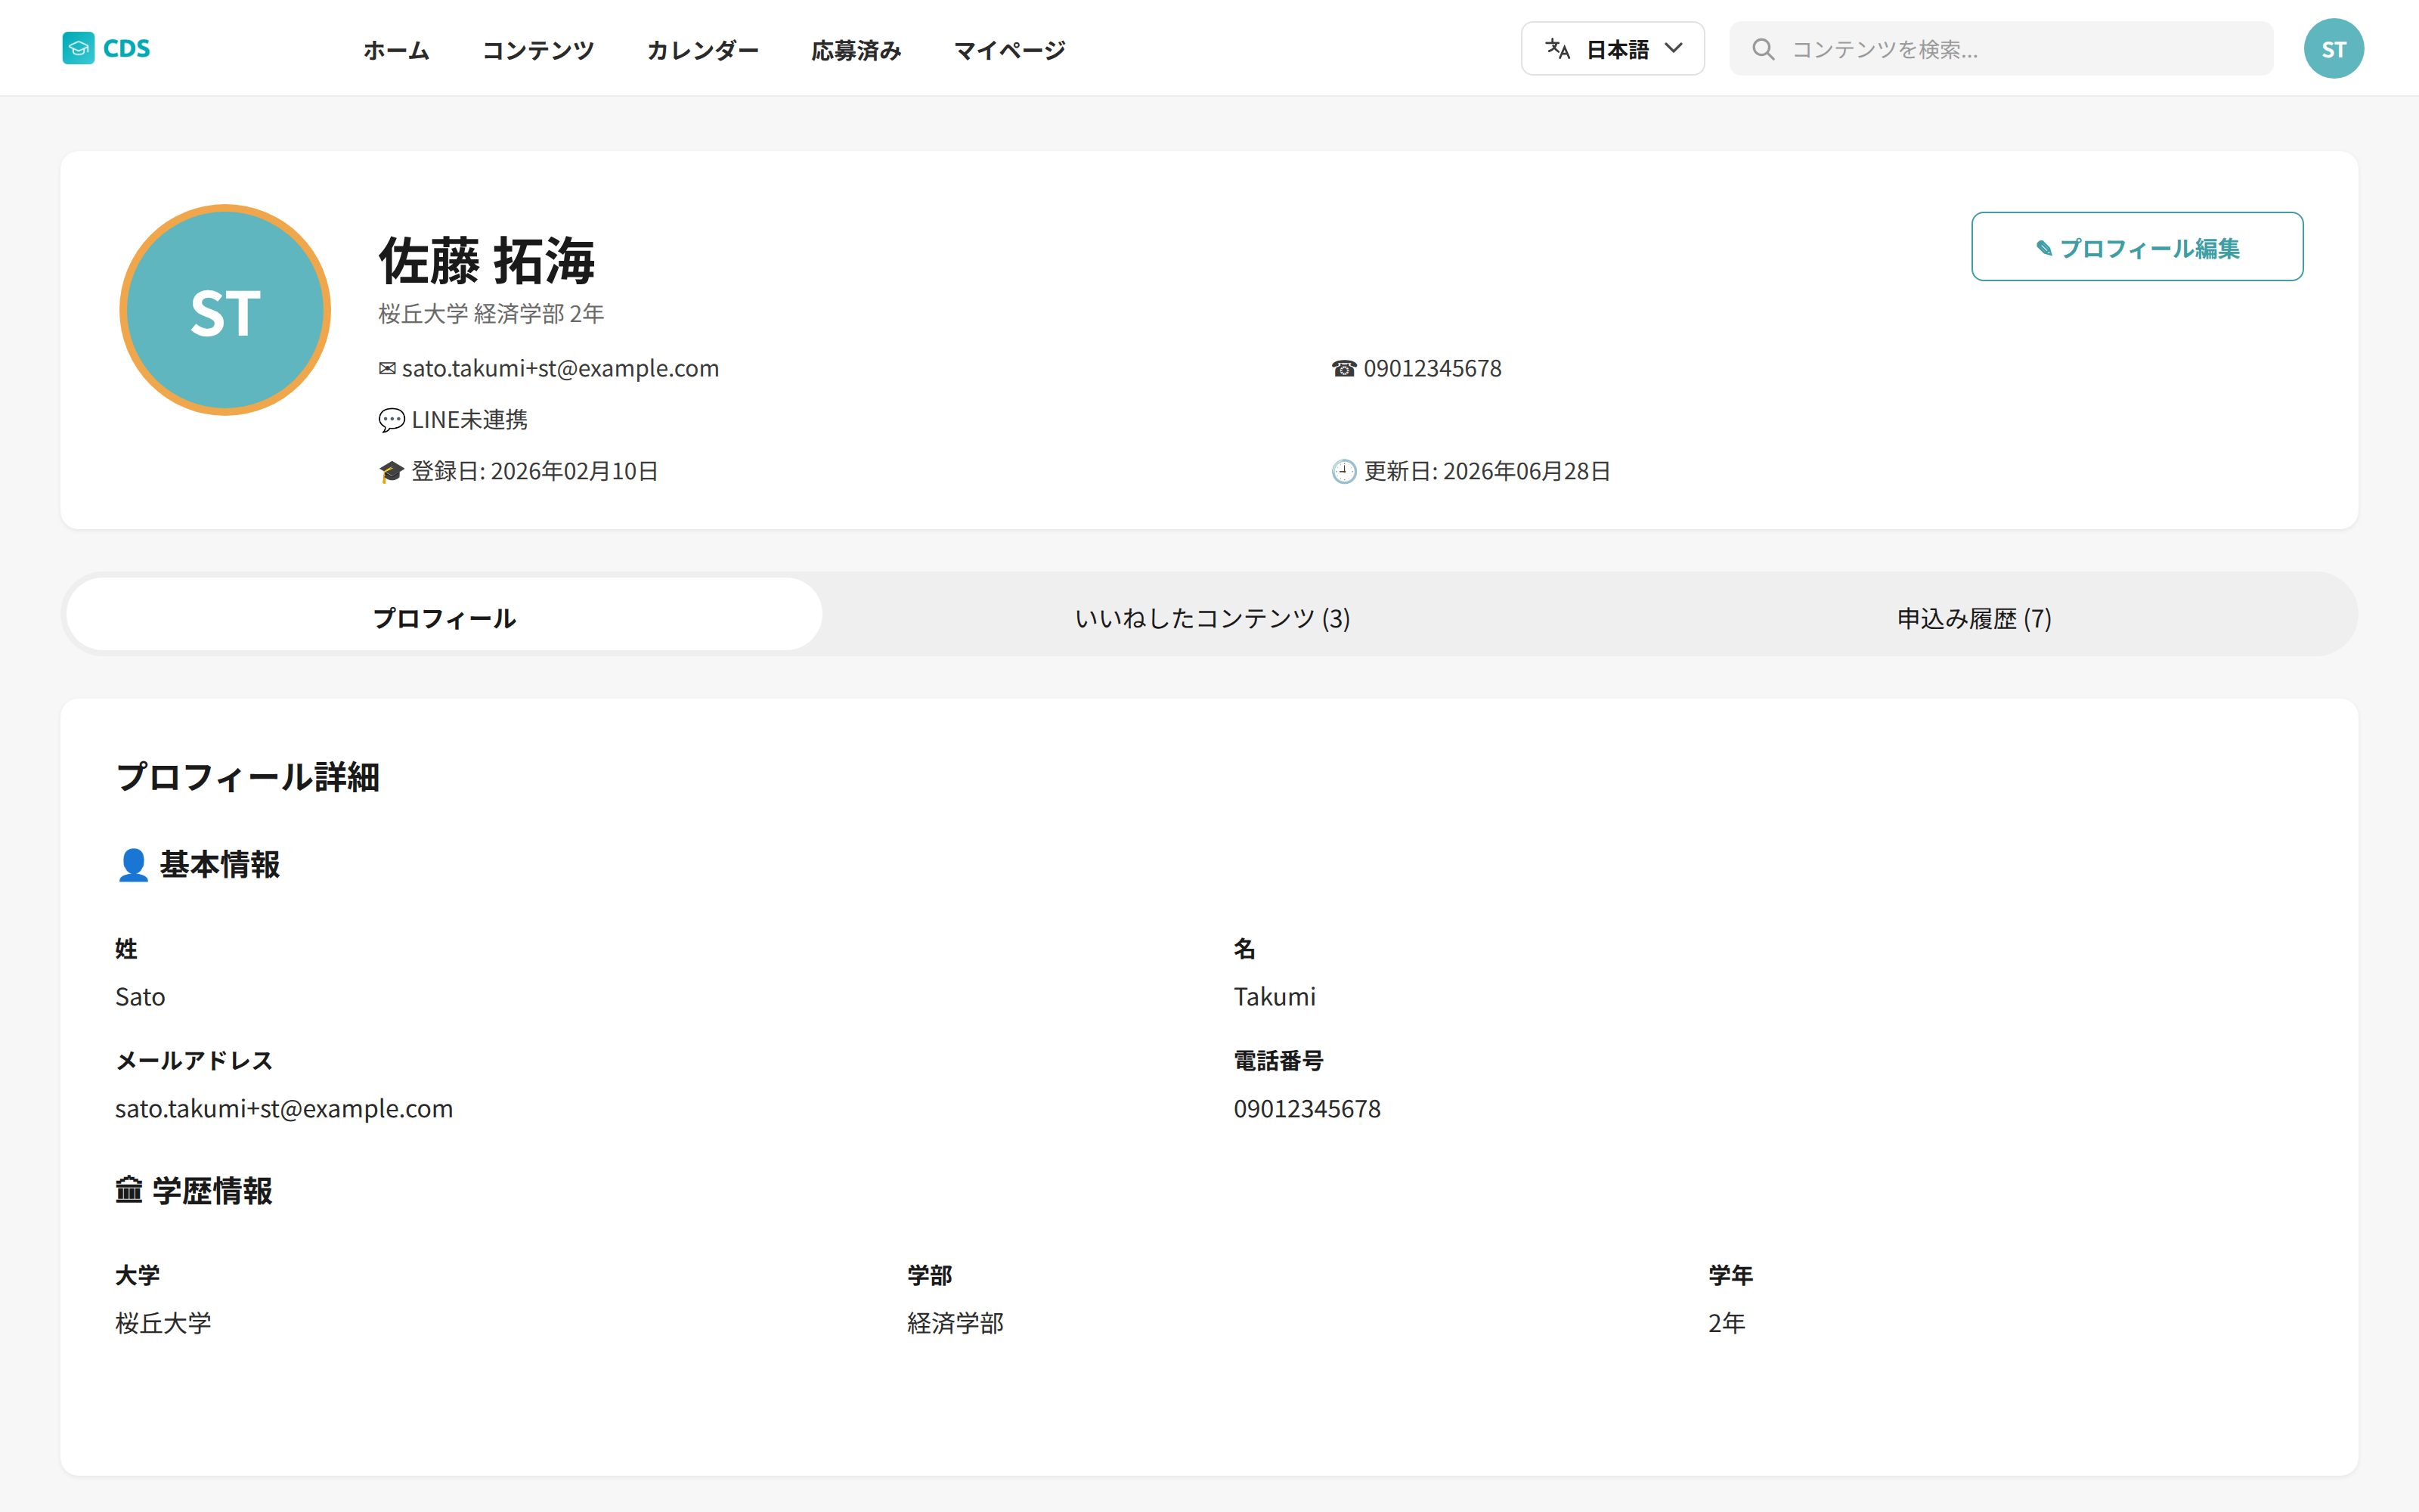
Task: Open 応募済み navigation item
Action: point(856,50)
